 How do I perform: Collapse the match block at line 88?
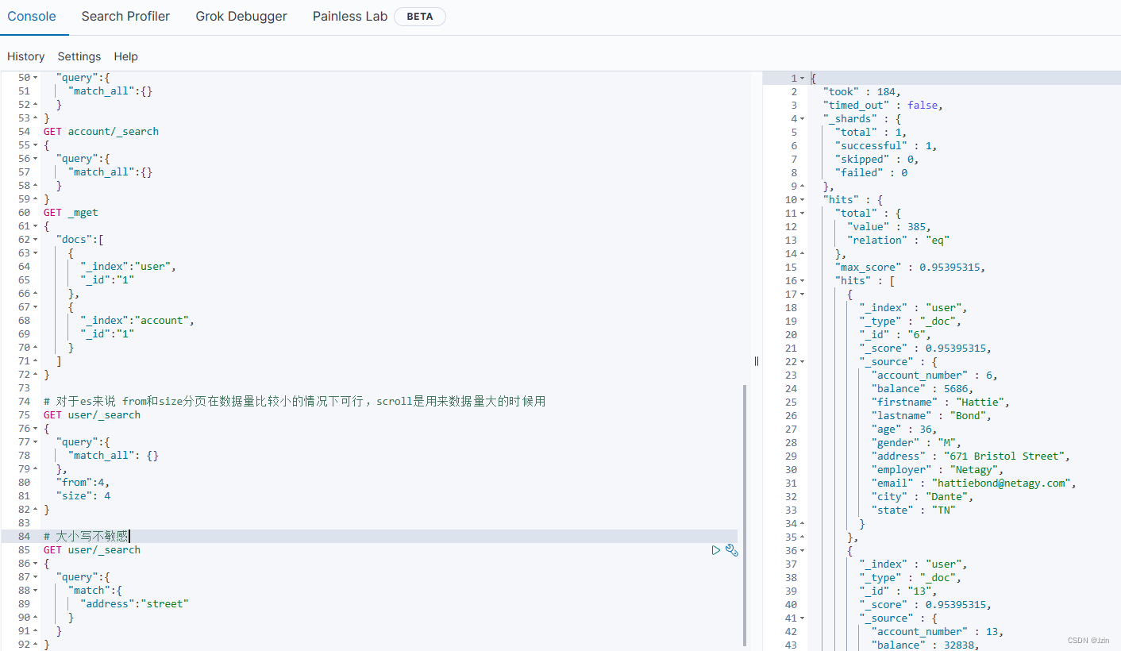[x=35, y=591]
